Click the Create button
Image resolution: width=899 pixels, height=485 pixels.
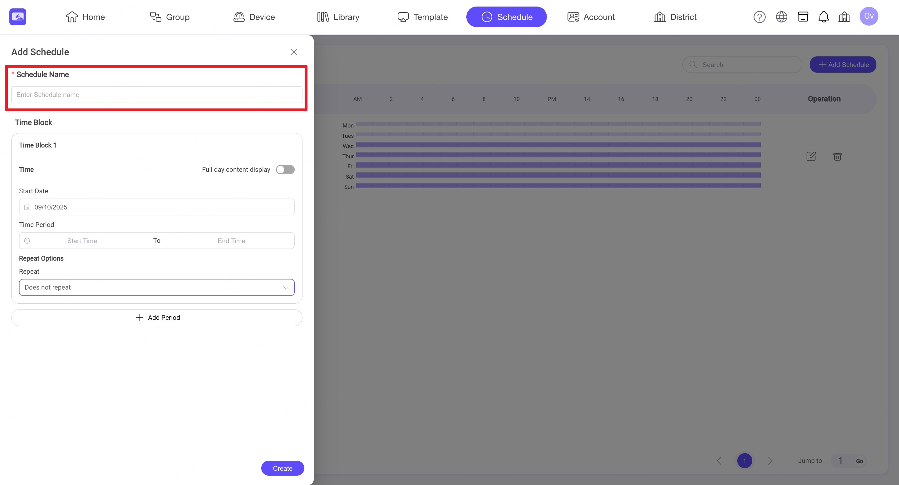click(x=282, y=468)
